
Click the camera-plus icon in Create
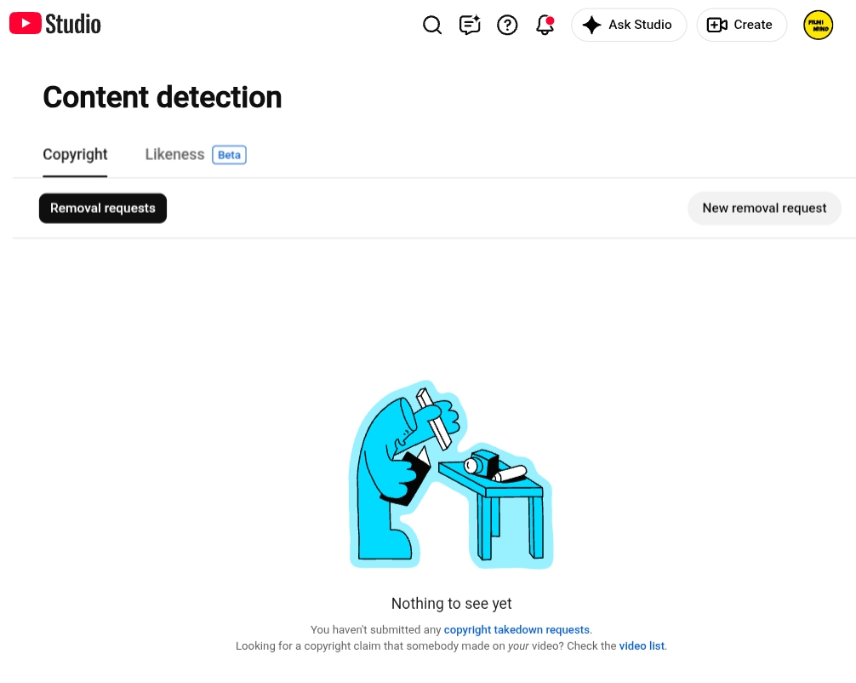pyautogui.click(x=716, y=25)
